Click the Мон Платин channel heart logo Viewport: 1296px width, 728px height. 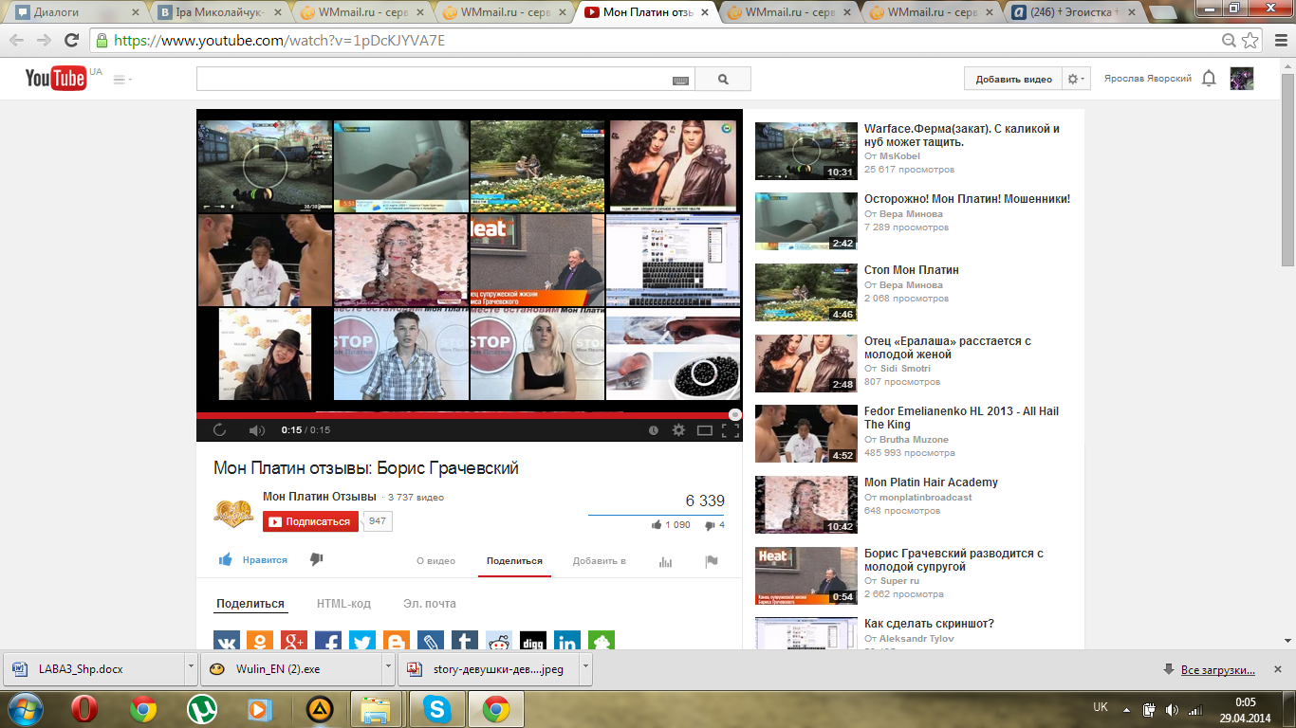click(233, 513)
